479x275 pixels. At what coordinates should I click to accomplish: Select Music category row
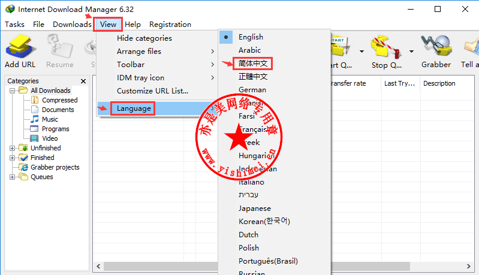pyautogui.click(x=50, y=119)
